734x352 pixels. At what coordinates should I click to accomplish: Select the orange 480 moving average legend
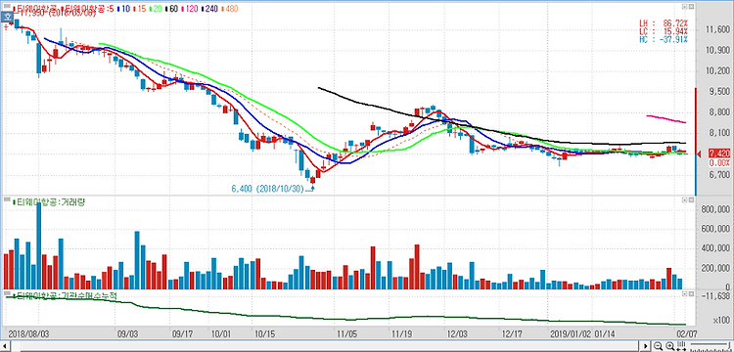pyautogui.click(x=230, y=9)
